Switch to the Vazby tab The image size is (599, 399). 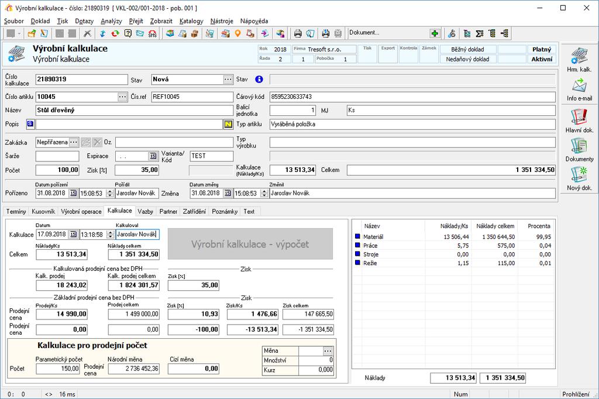146,211
